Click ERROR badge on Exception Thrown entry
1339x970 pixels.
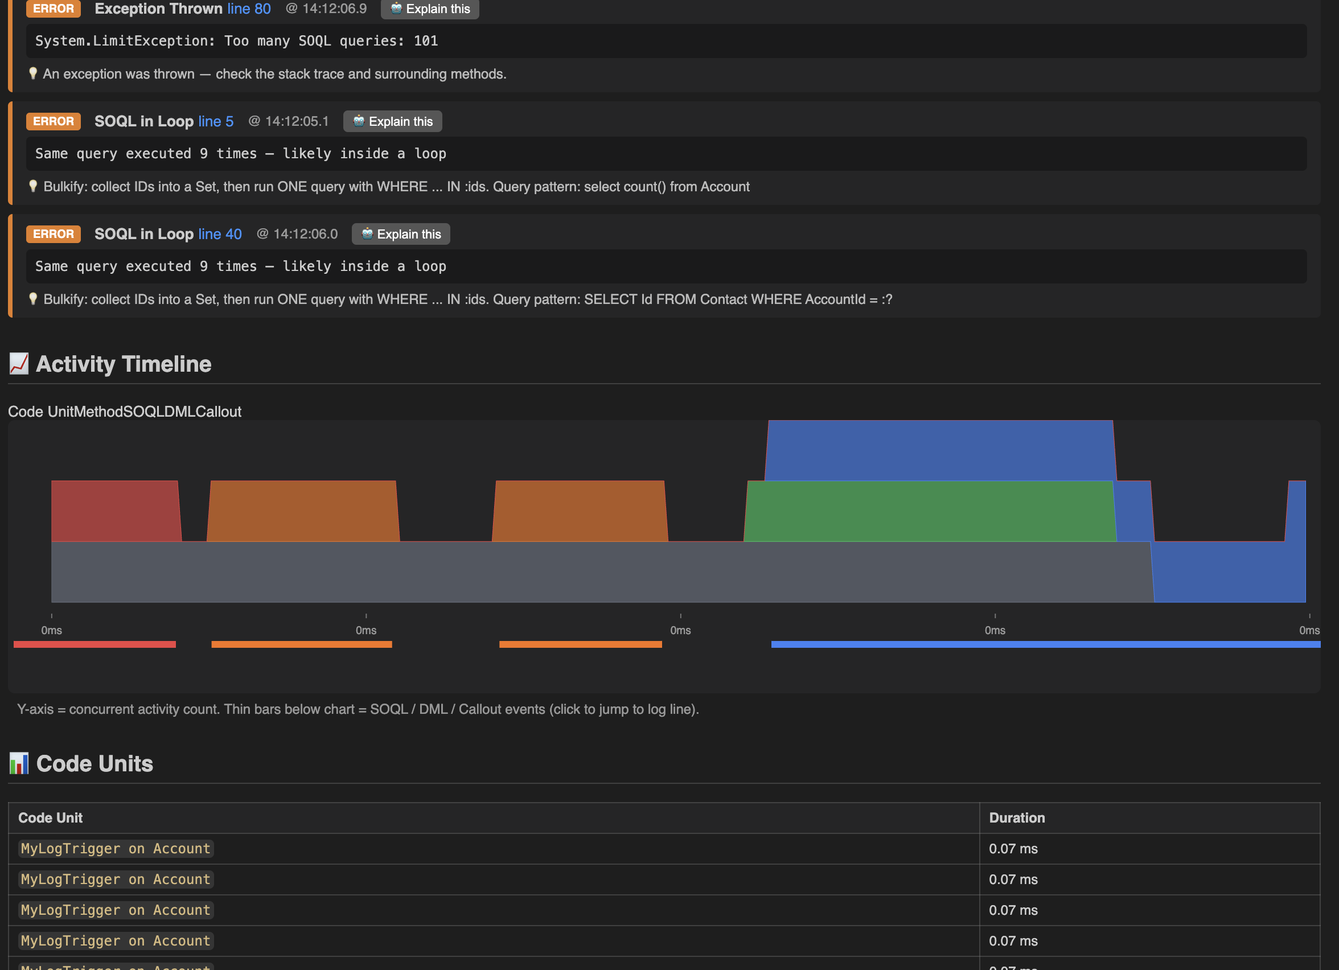tap(53, 9)
